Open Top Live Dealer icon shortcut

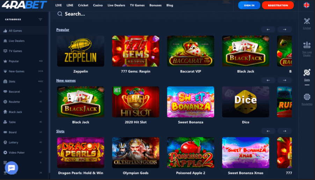point(307,45)
